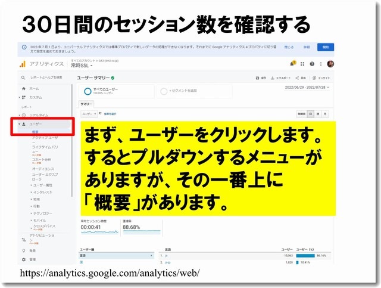Click the green verified shield icon

coord(113,78)
